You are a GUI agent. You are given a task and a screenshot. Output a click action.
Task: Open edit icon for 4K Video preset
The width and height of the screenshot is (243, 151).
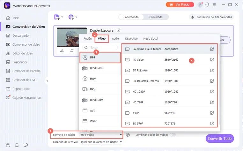click(x=212, y=60)
